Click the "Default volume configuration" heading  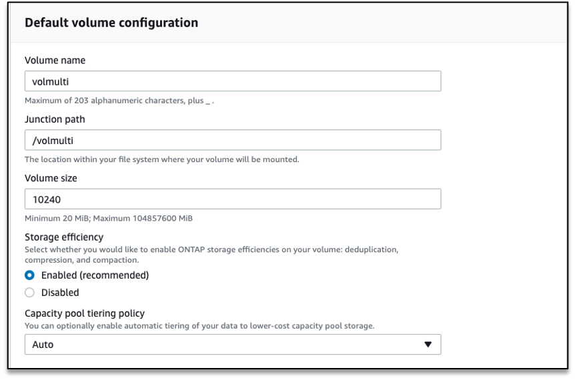pos(111,23)
